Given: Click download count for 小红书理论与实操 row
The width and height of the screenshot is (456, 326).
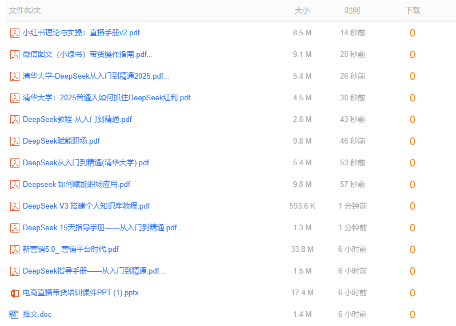Looking at the screenshot, I should click(413, 33).
